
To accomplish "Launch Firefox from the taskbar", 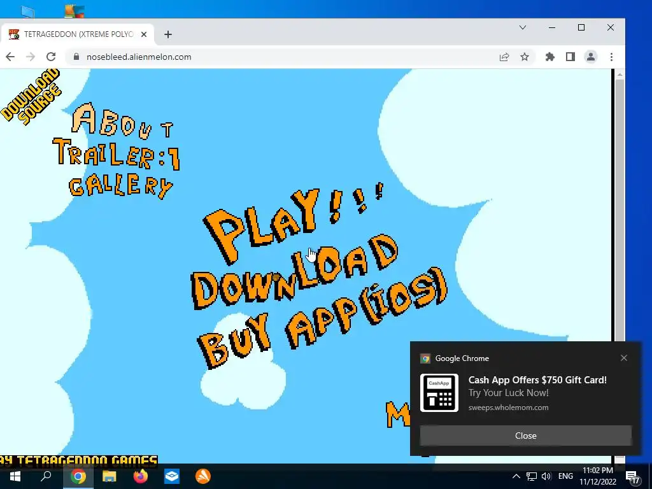I will (x=141, y=476).
